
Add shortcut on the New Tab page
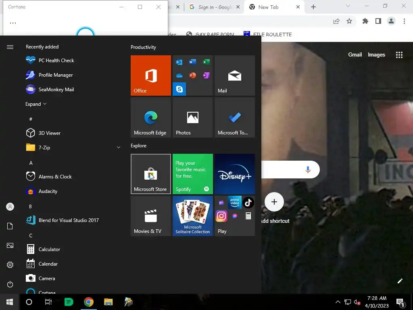[x=274, y=202]
